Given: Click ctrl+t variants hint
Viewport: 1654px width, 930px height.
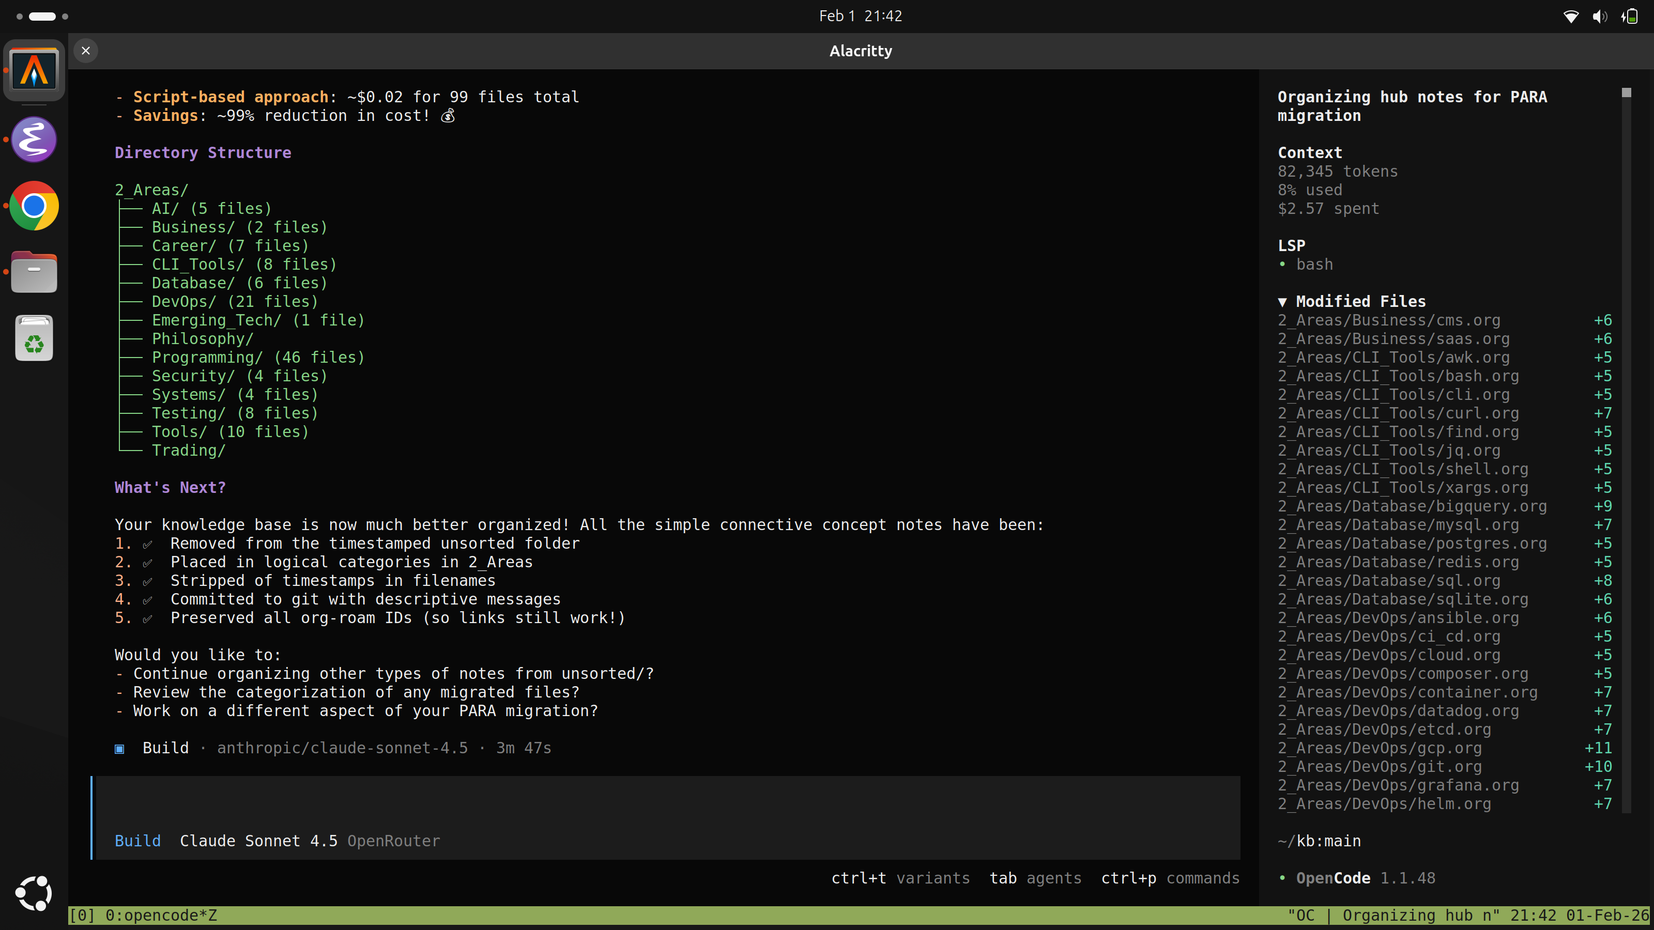Looking at the screenshot, I should [x=900, y=878].
